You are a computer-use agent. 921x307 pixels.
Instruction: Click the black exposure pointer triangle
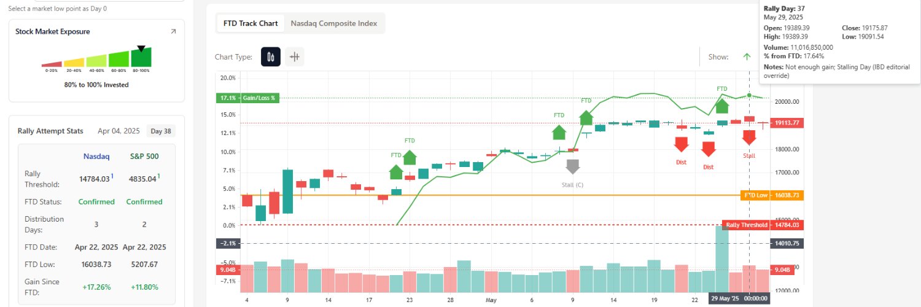pos(141,49)
